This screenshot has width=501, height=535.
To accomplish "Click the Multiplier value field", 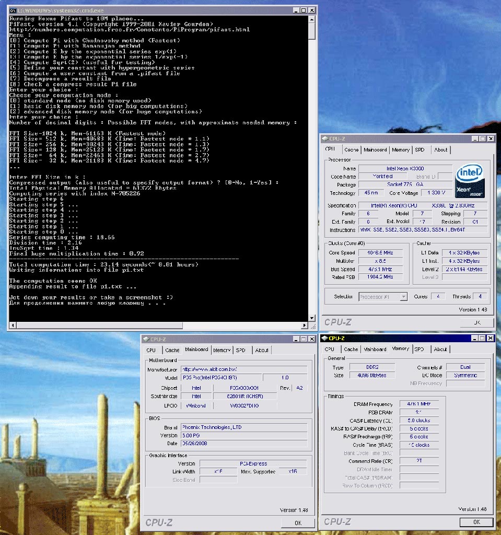I will coord(380,261).
